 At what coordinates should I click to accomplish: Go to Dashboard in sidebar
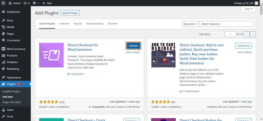[x=13, y=12]
